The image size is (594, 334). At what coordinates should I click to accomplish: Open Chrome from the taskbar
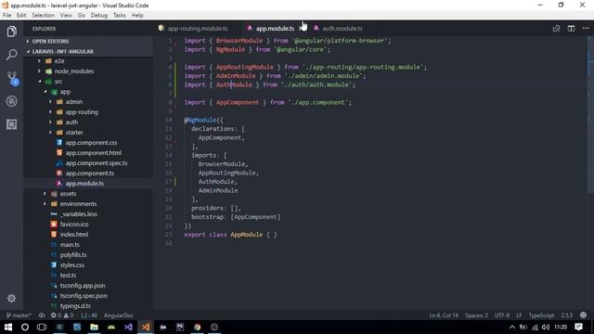pos(197,327)
